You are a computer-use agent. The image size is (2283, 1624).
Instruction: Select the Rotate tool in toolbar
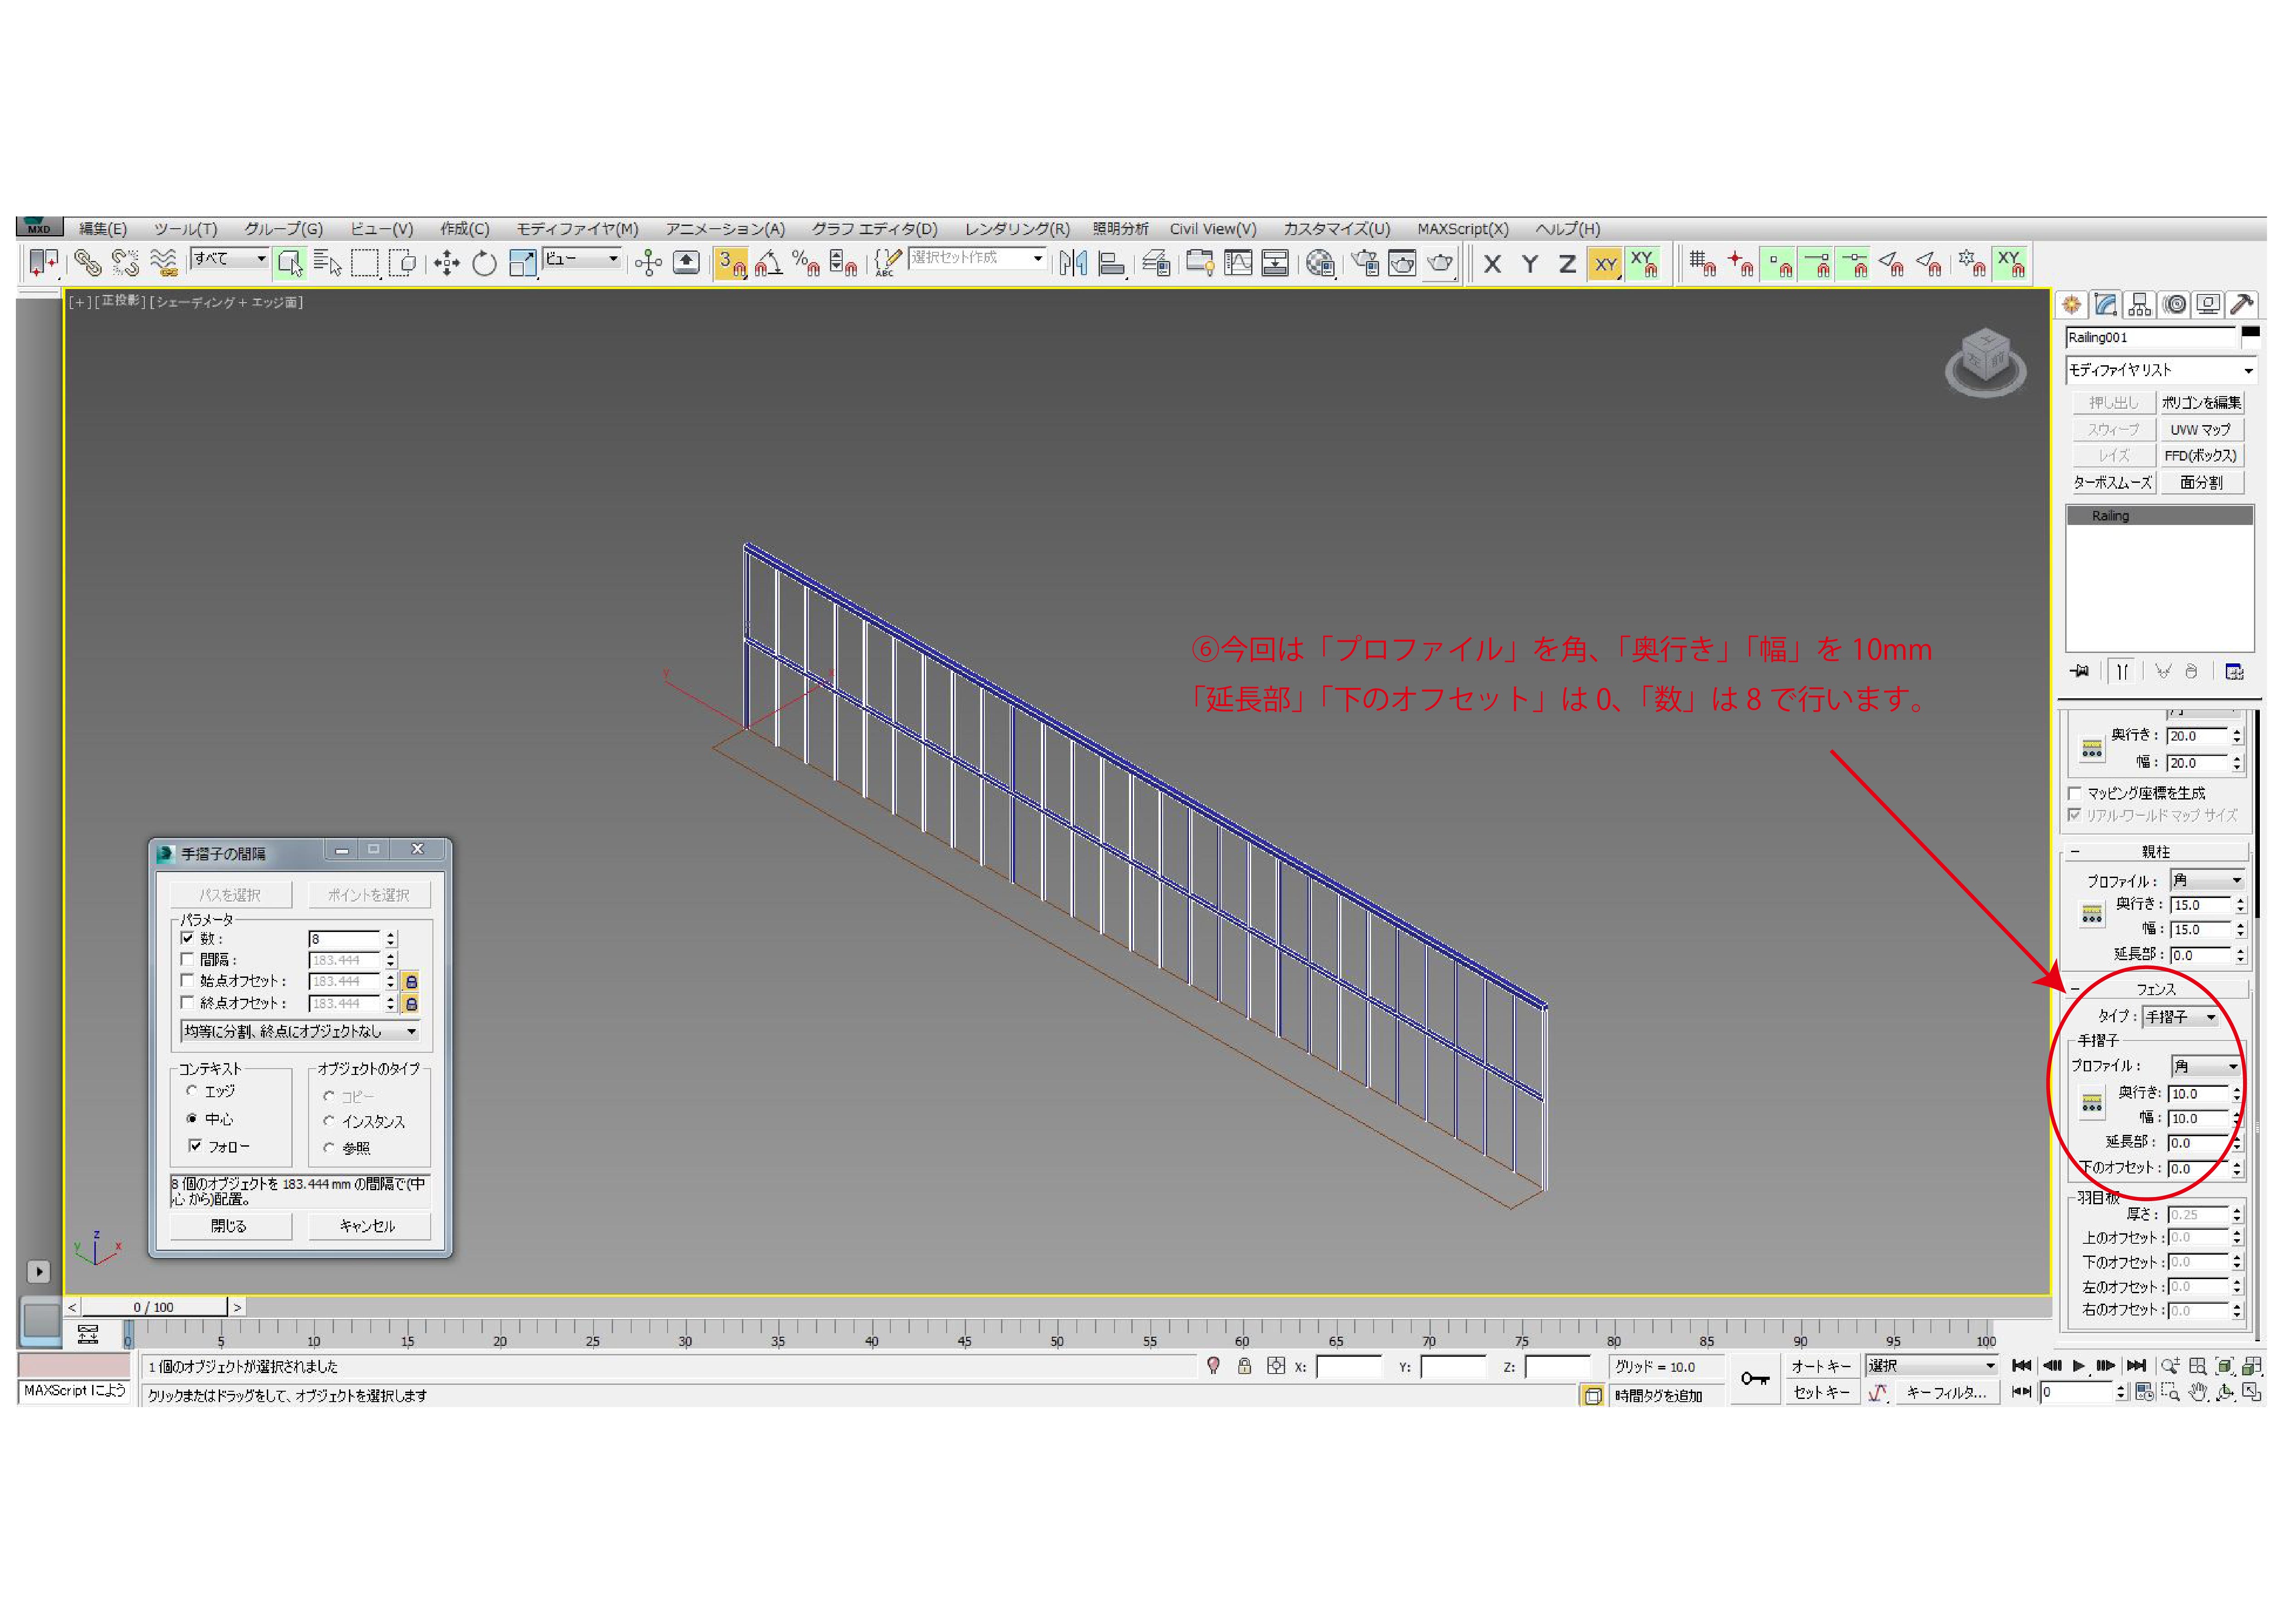484,264
